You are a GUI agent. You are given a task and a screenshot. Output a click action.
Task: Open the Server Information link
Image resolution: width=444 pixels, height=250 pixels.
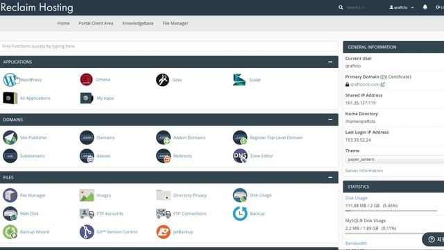(x=364, y=171)
